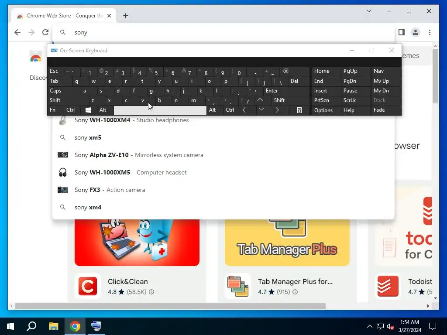The image size is (447, 335).
Task: Open a new tab with the plus button
Action: [x=126, y=16]
